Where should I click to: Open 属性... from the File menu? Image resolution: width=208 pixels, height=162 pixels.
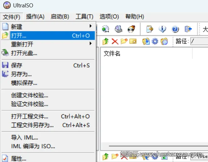(48, 158)
